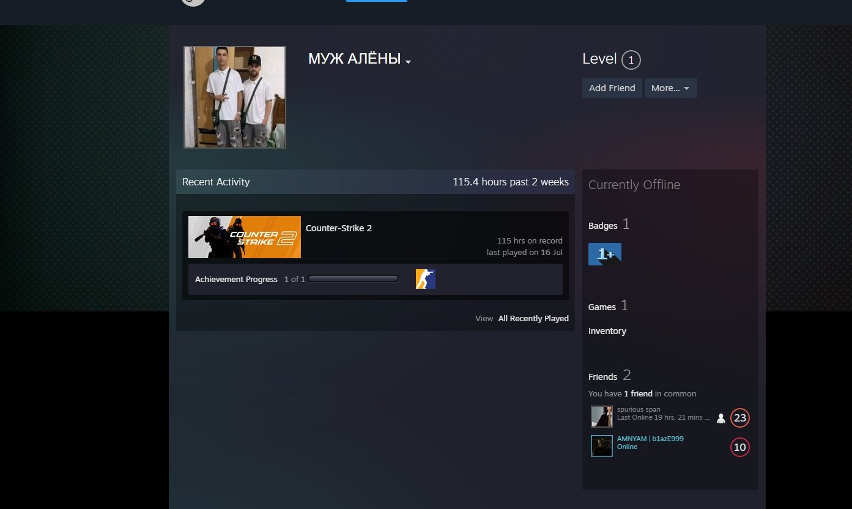Image resolution: width=852 pixels, height=509 pixels.
Task: Click AMNYAM's level 10 badge
Action: coord(740,447)
